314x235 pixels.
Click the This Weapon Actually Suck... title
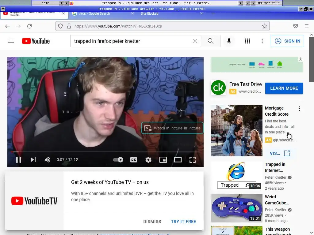(x=278, y=231)
